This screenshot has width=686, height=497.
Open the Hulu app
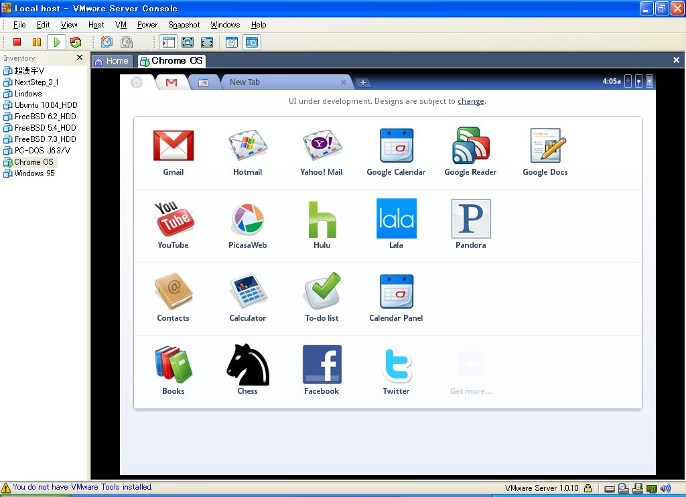pyautogui.click(x=322, y=219)
